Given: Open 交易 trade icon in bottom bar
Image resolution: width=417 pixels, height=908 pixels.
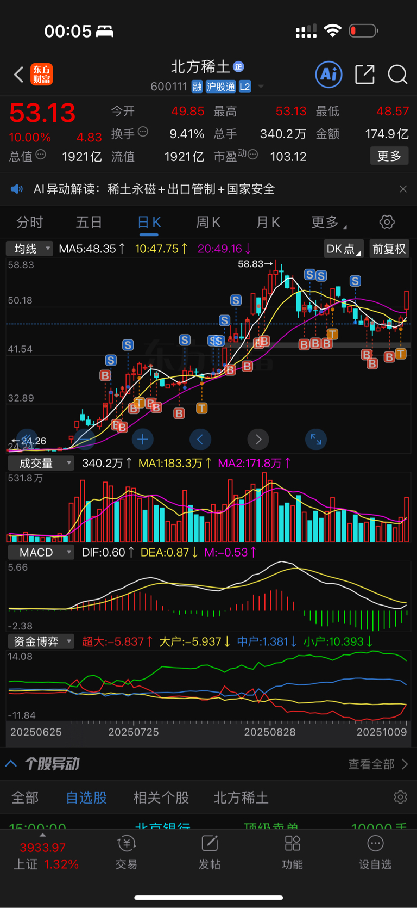Looking at the screenshot, I should (126, 853).
